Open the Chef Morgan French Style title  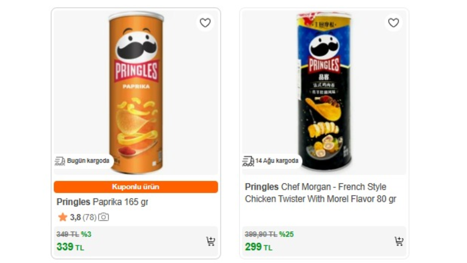click(320, 193)
